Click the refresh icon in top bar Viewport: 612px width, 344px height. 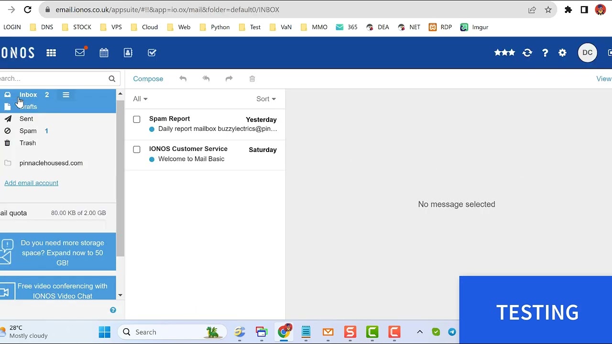coord(527,53)
